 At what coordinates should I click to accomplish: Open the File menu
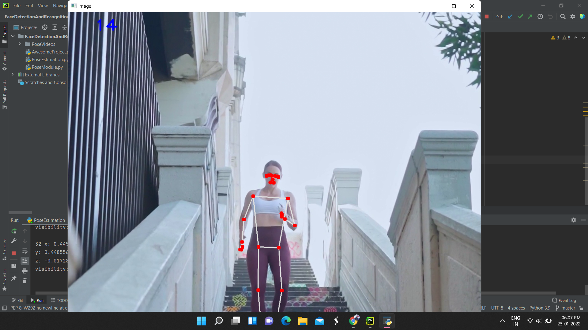click(17, 6)
